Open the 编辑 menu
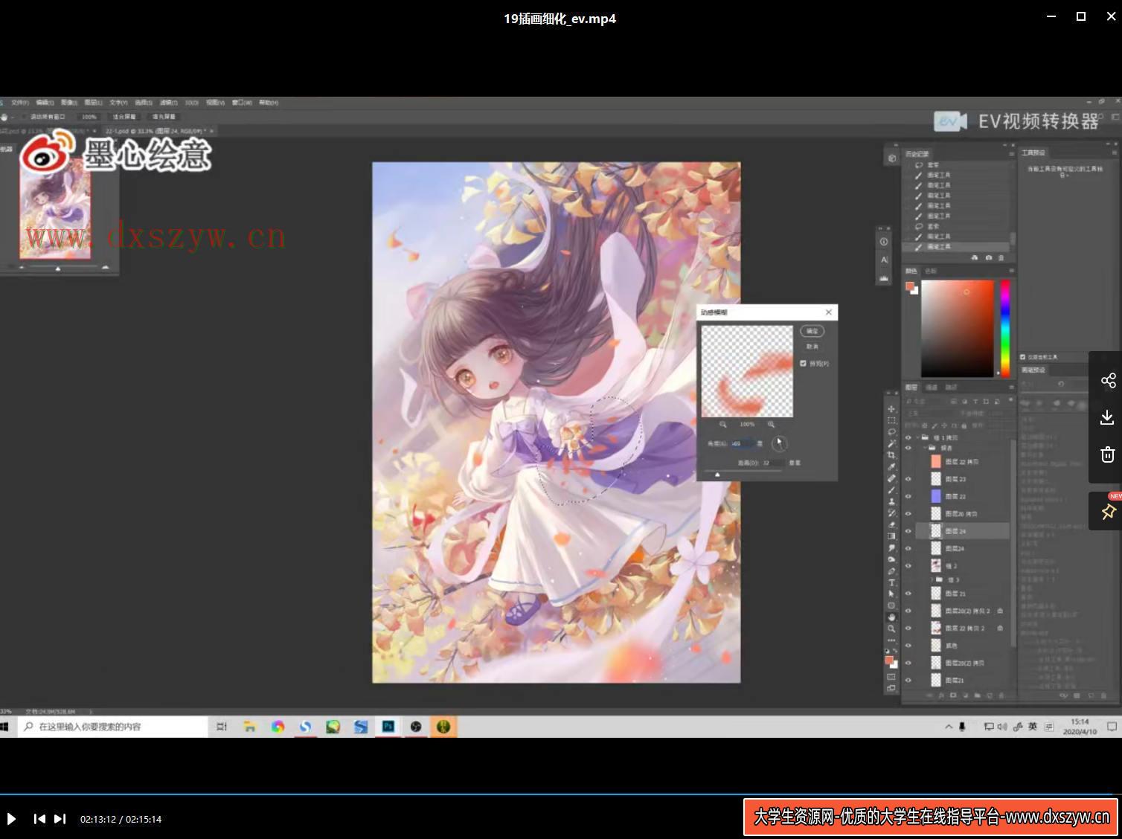Viewport: 1122px width, 839px height. (45, 103)
